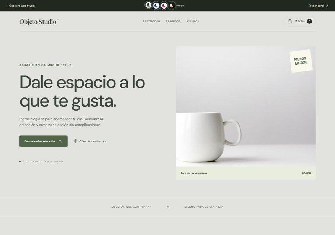Click the cart count badge

point(309,21)
